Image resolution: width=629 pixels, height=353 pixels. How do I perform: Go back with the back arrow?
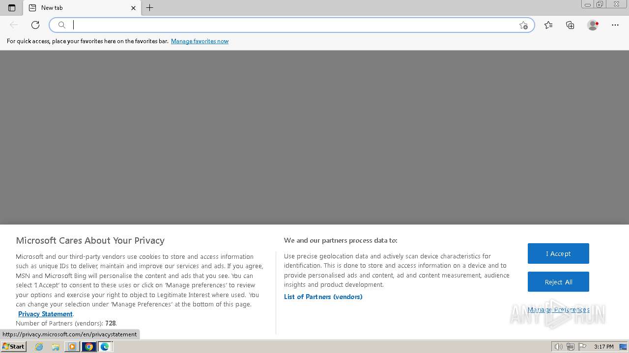[14, 25]
